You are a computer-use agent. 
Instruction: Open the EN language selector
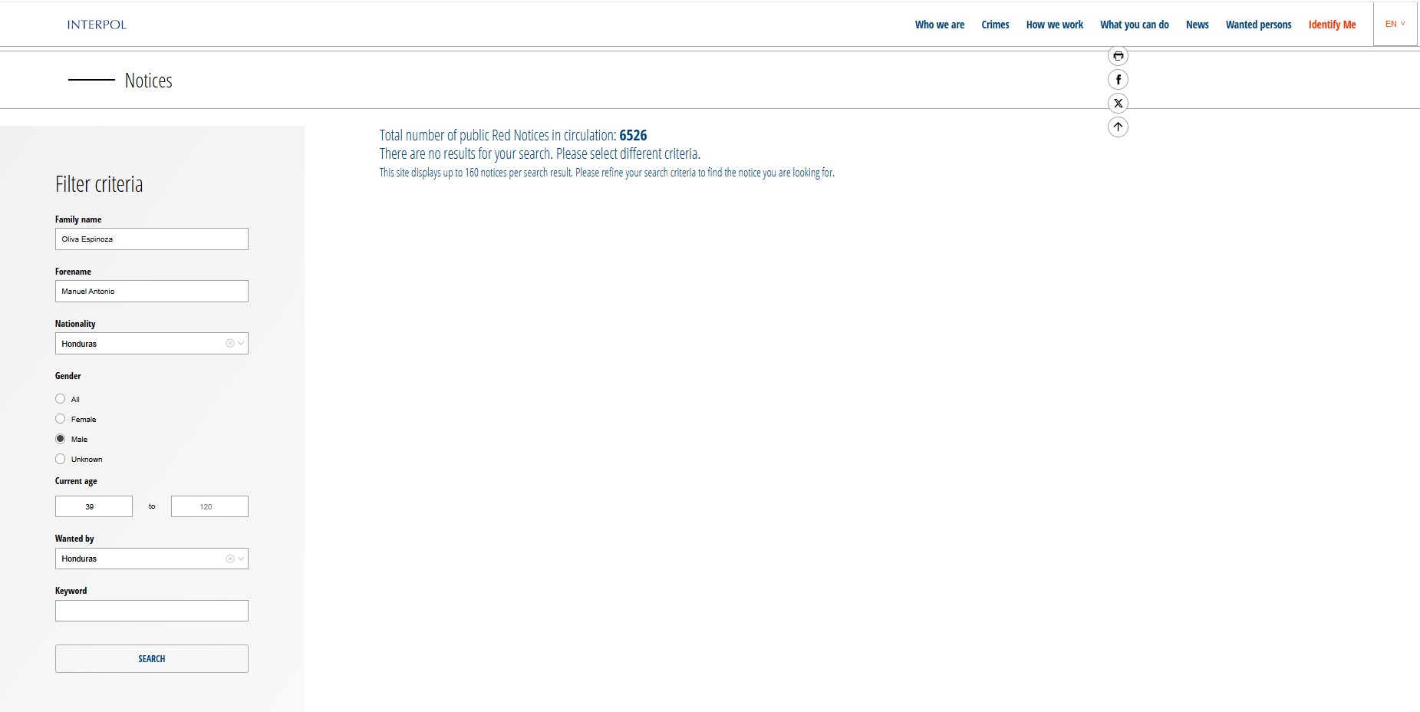(x=1395, y=25)
